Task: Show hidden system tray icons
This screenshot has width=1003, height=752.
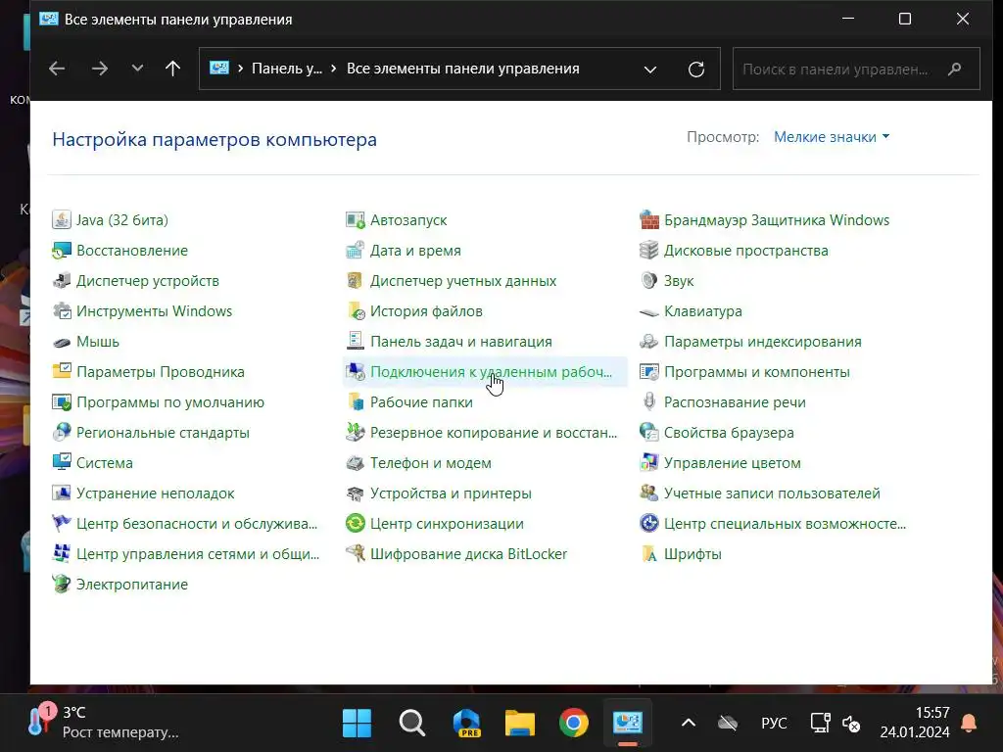Action: coord(689,724)
